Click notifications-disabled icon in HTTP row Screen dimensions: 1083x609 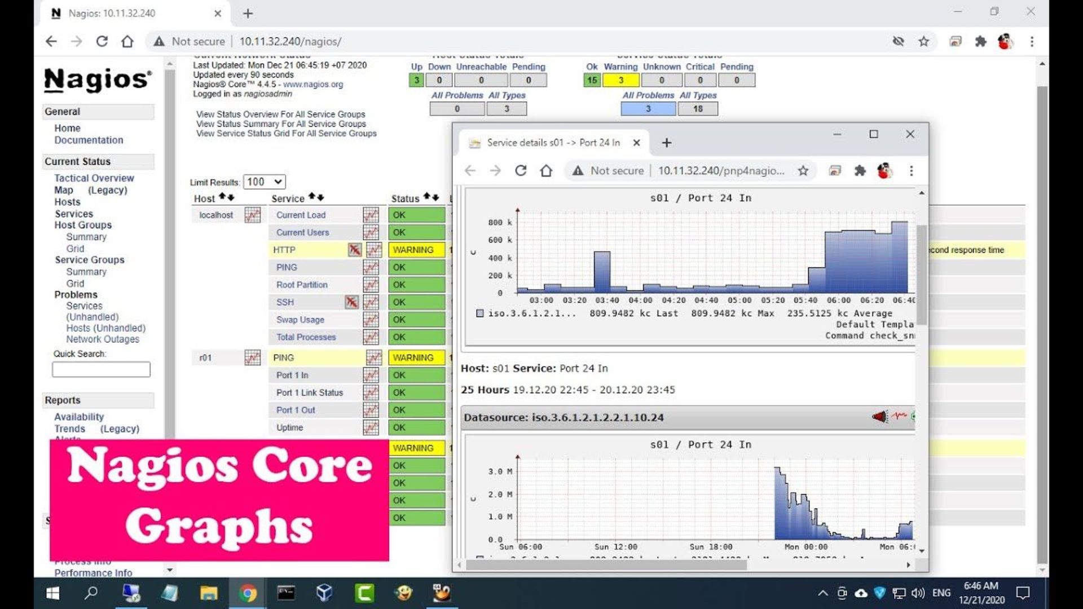[x=354, y=250]
